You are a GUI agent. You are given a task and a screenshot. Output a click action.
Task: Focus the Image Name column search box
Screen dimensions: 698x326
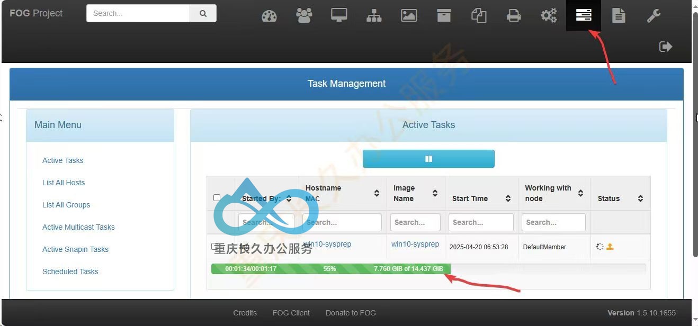click(415, 222)
